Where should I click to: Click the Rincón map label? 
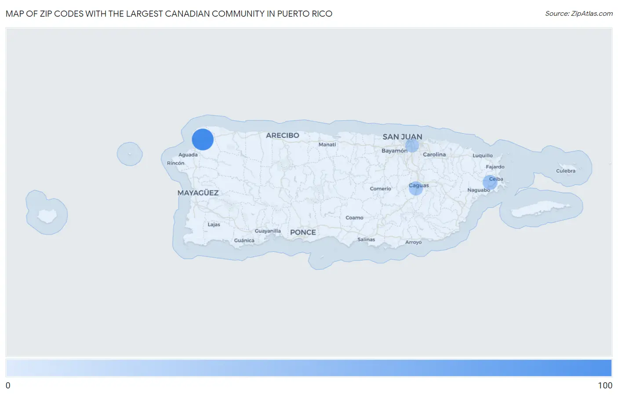click(x=175, y=163)
